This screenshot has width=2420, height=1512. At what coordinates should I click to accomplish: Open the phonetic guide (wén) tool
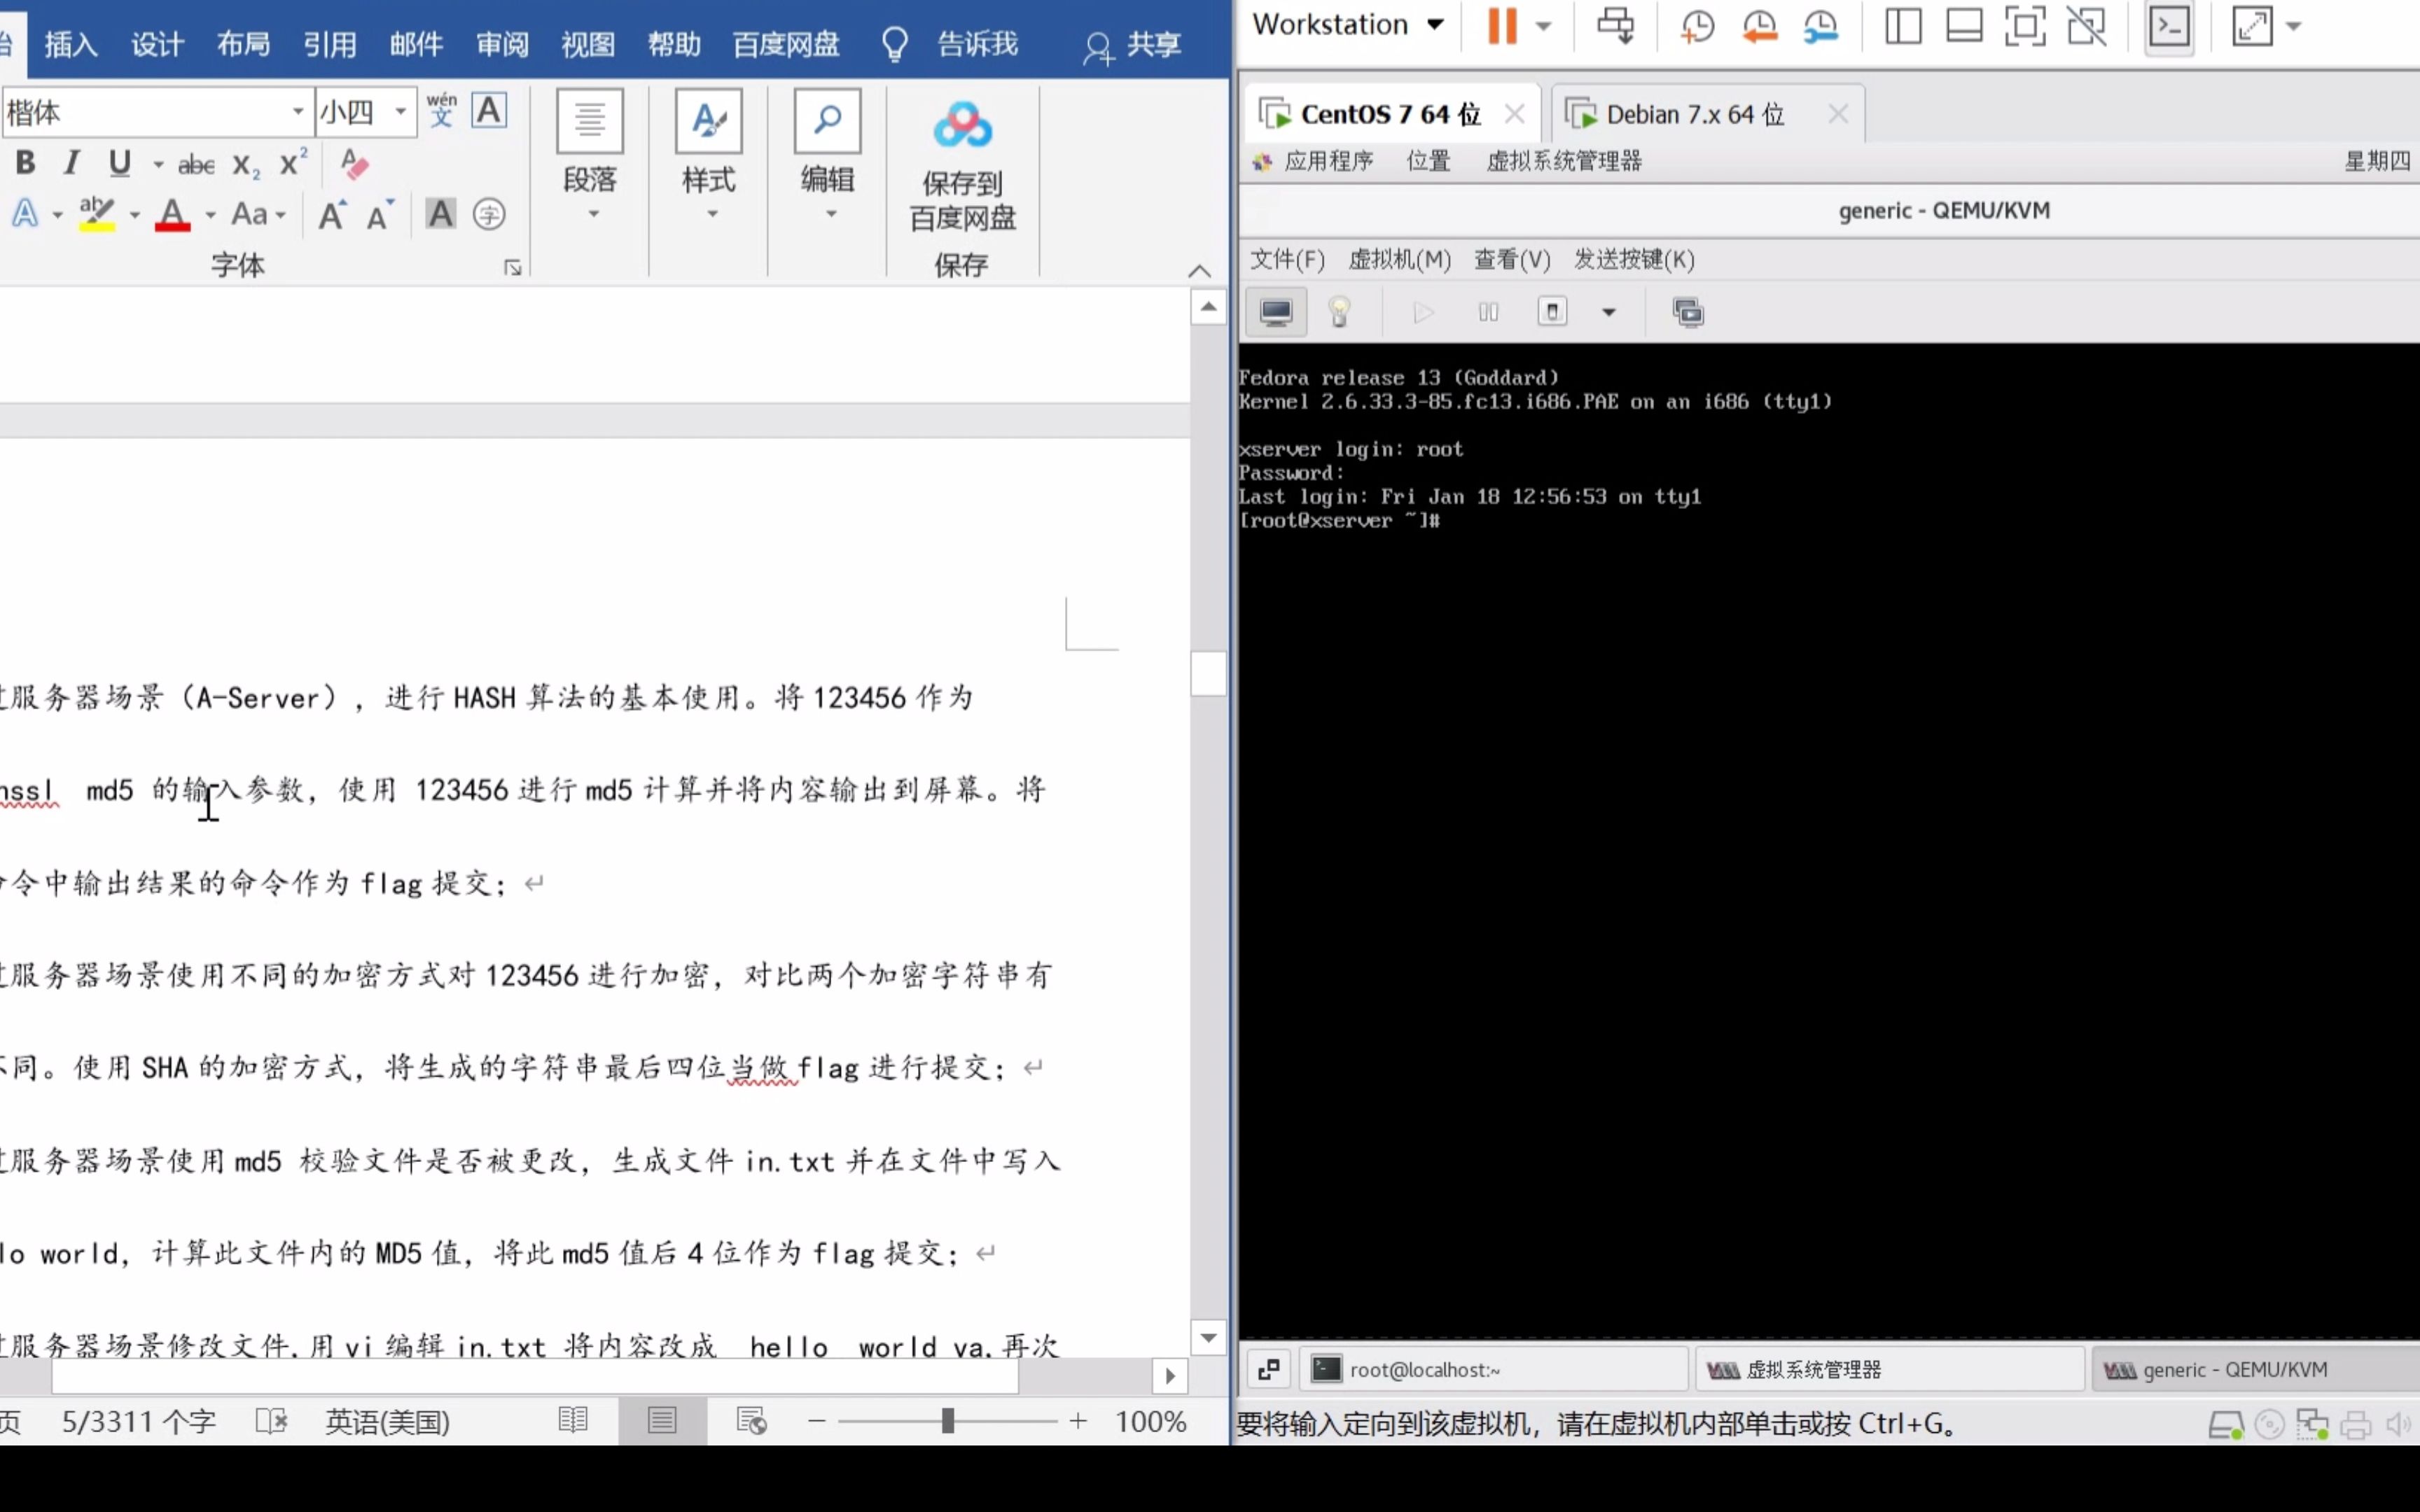point(441,110)
